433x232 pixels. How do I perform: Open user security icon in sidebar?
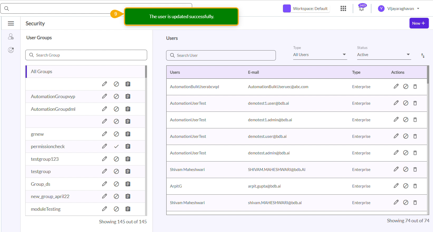point(11,37)
